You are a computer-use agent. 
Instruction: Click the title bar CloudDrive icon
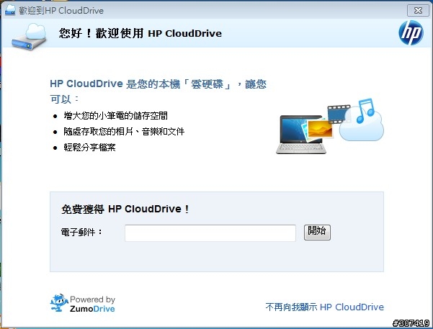click(x=10, y=10)
